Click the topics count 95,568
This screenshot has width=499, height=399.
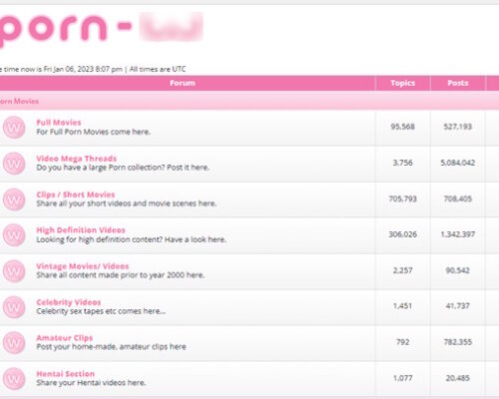pos(403,127)
